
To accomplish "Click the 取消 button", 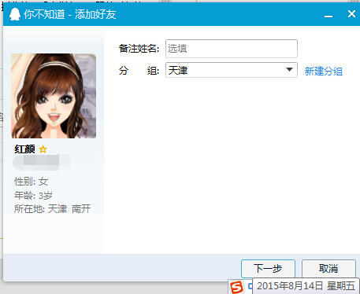I will (328, 268).
